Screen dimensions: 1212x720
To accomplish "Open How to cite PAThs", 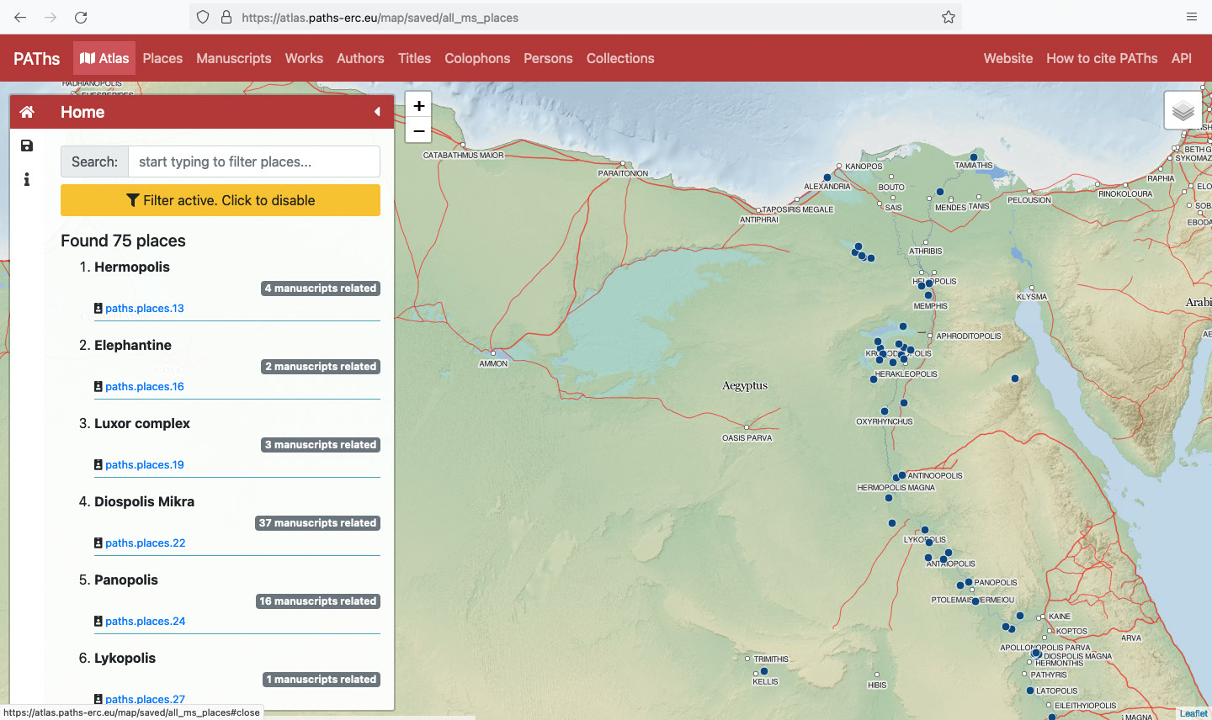I will coord(1102,58).
